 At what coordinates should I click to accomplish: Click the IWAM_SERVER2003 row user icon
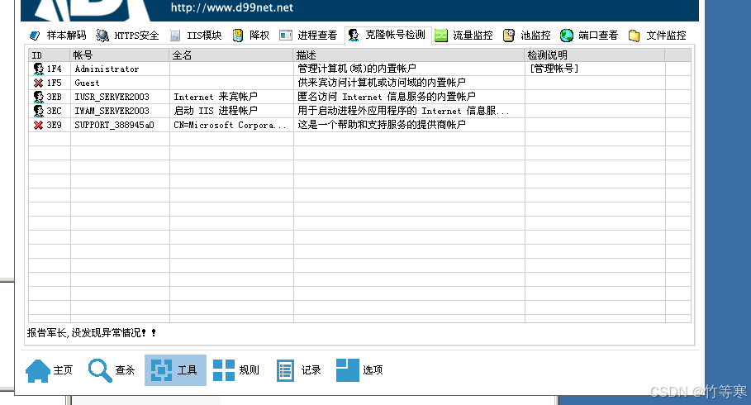pos(38,112)
